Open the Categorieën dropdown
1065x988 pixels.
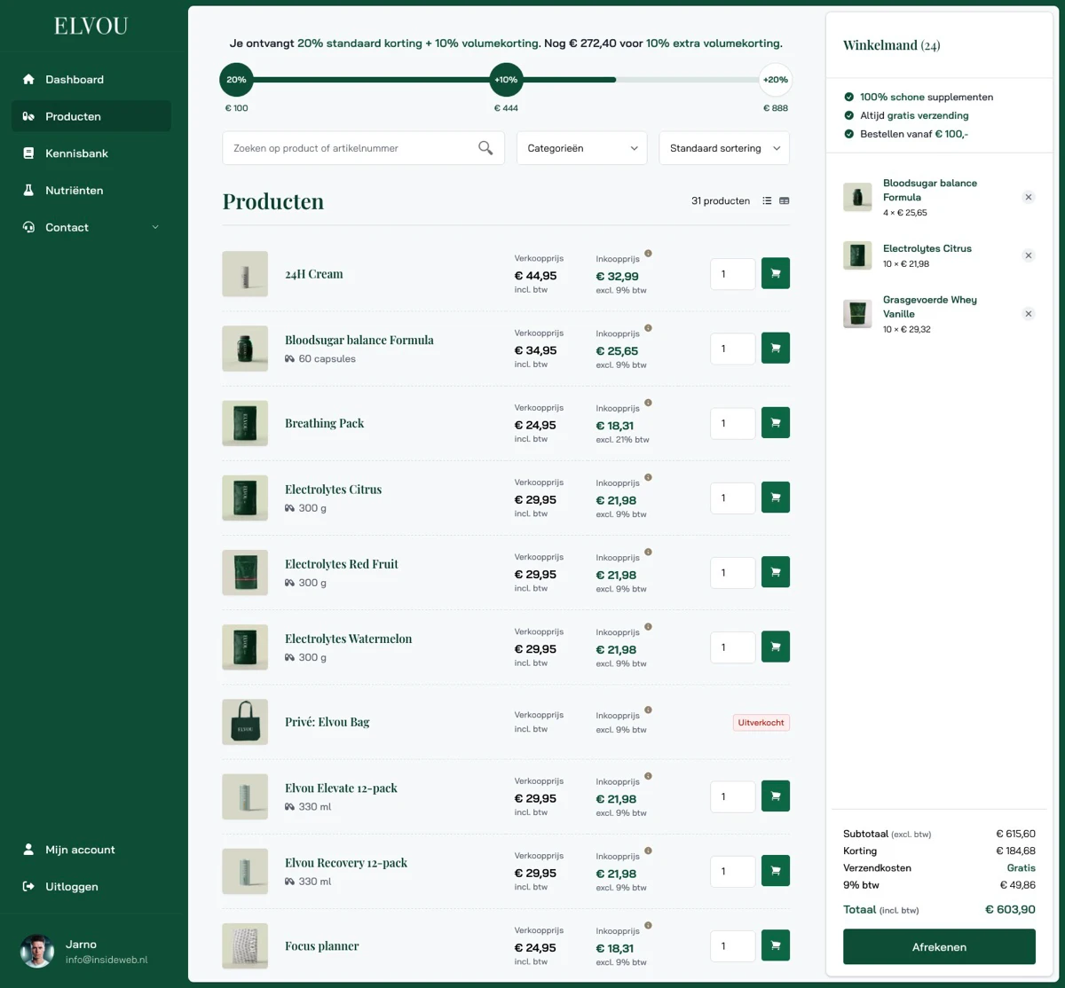click(581, 148)
